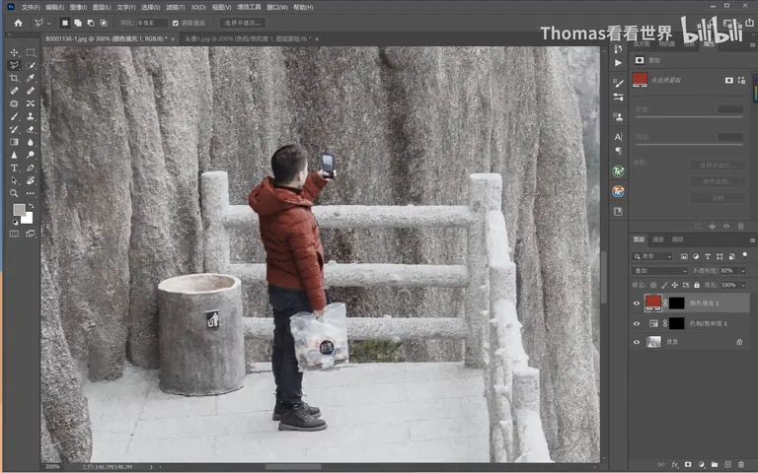Image resolution: width=758 pixels, height=473 pixels.
Task: Click the background color swatch
Action: click(x=28, y=219)
